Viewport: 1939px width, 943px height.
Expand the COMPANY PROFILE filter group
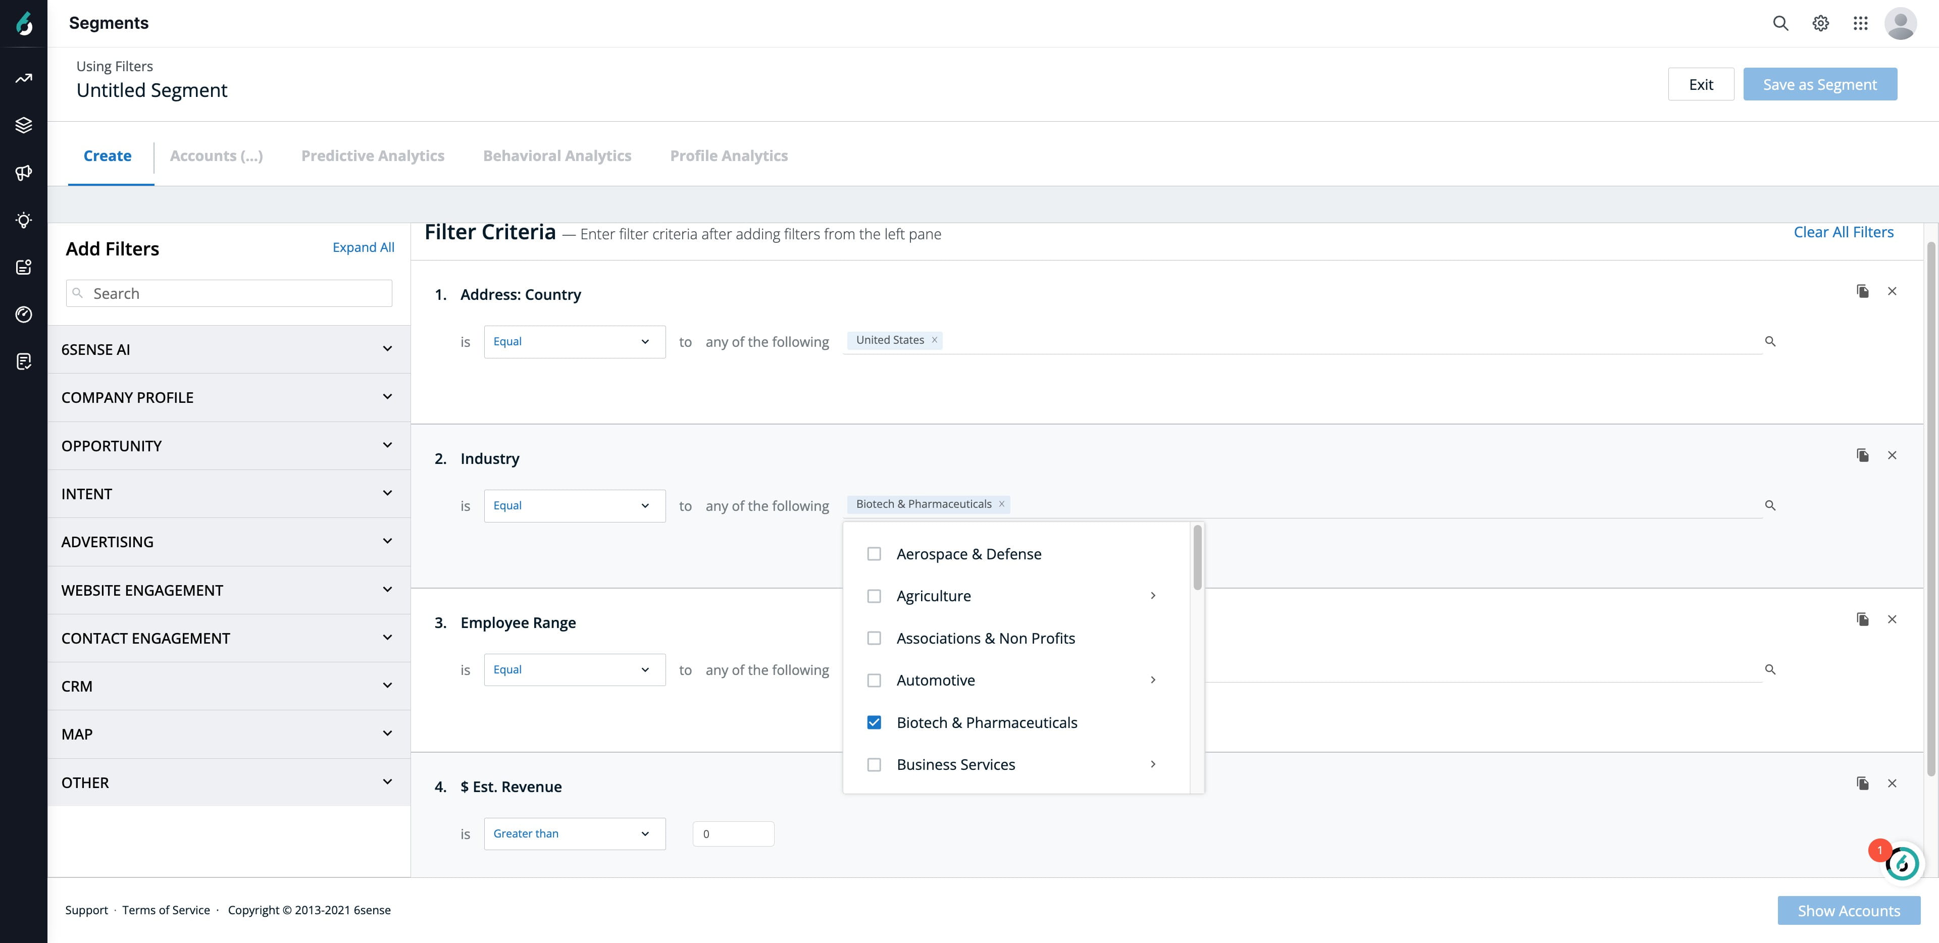coord(229,397)
